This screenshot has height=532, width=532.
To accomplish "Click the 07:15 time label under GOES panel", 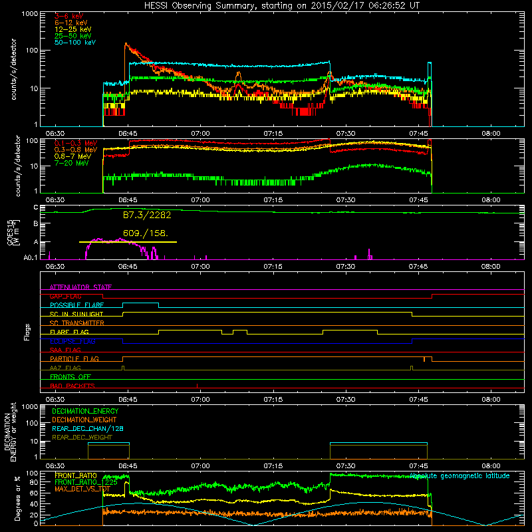I will [x=273, y=267].
